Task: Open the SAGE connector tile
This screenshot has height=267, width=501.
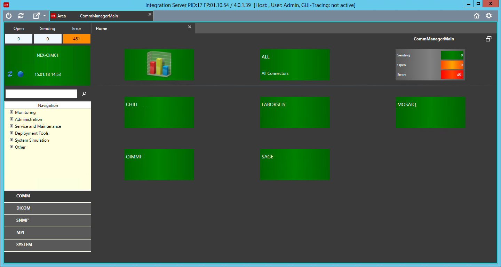Action: [x=295, y=165]
